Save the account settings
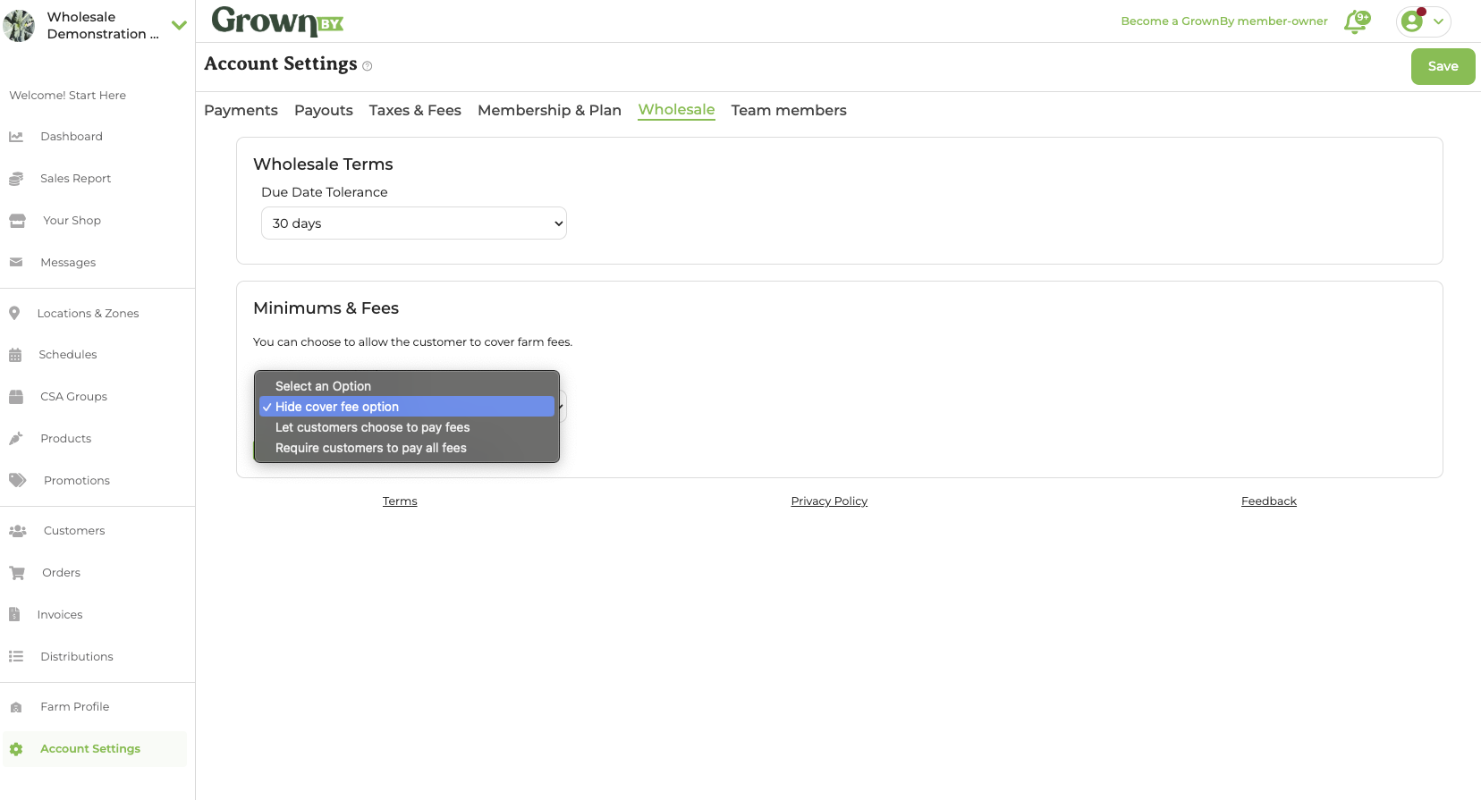This screenshot has height=800, width=1481. pyautogui.click(x=1443, y=66)
